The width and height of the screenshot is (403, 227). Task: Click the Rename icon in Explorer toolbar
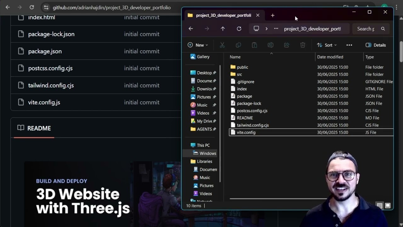tap(270, 45)
